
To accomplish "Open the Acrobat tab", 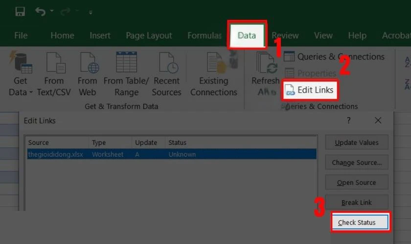I will point(396,35).
